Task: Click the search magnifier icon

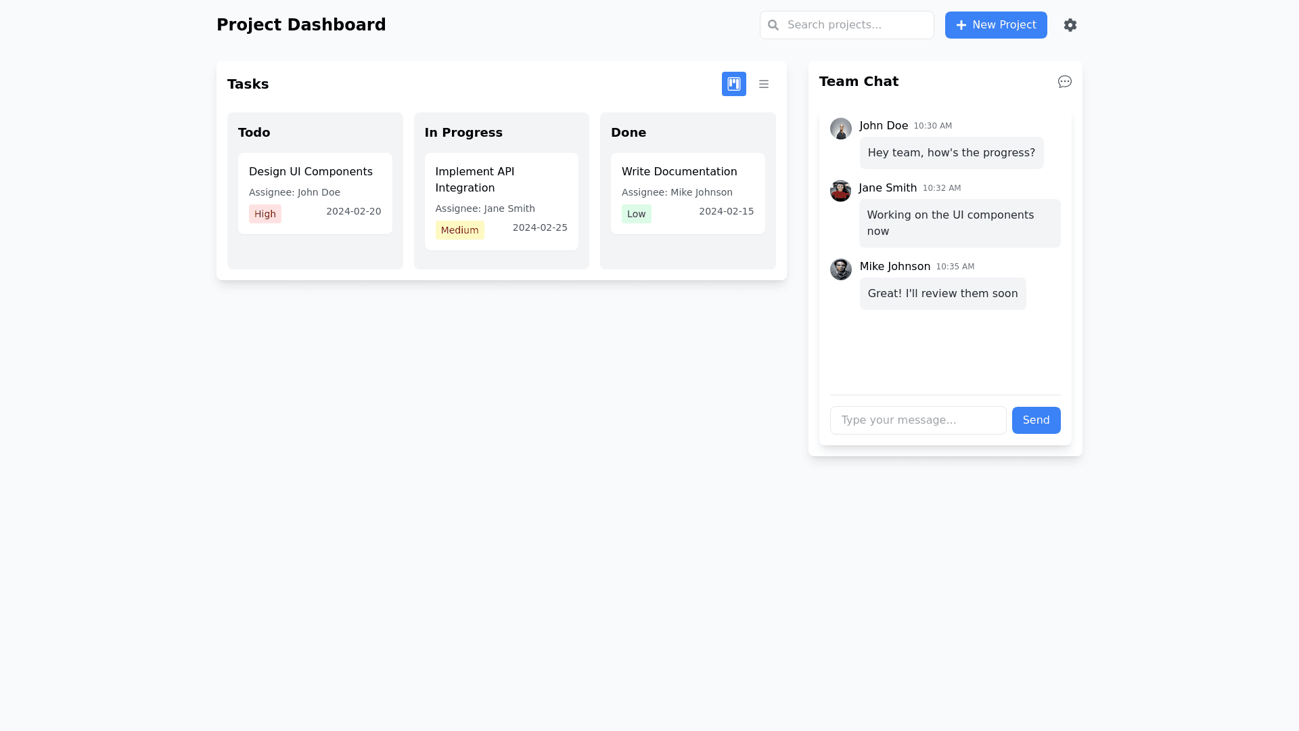Action: 773,25
